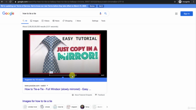
Task: Start voice search with the microphone icon
Action: pos(100,13)
